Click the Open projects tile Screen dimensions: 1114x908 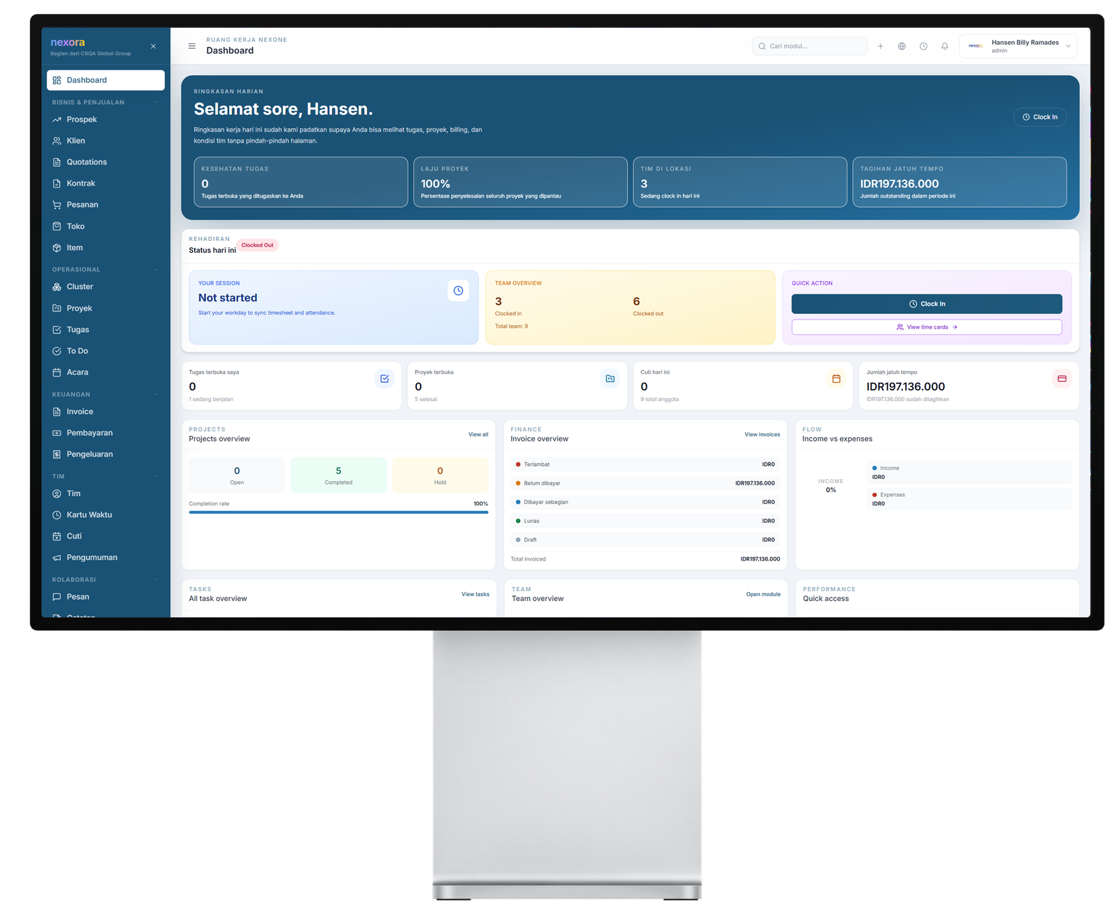237,476
